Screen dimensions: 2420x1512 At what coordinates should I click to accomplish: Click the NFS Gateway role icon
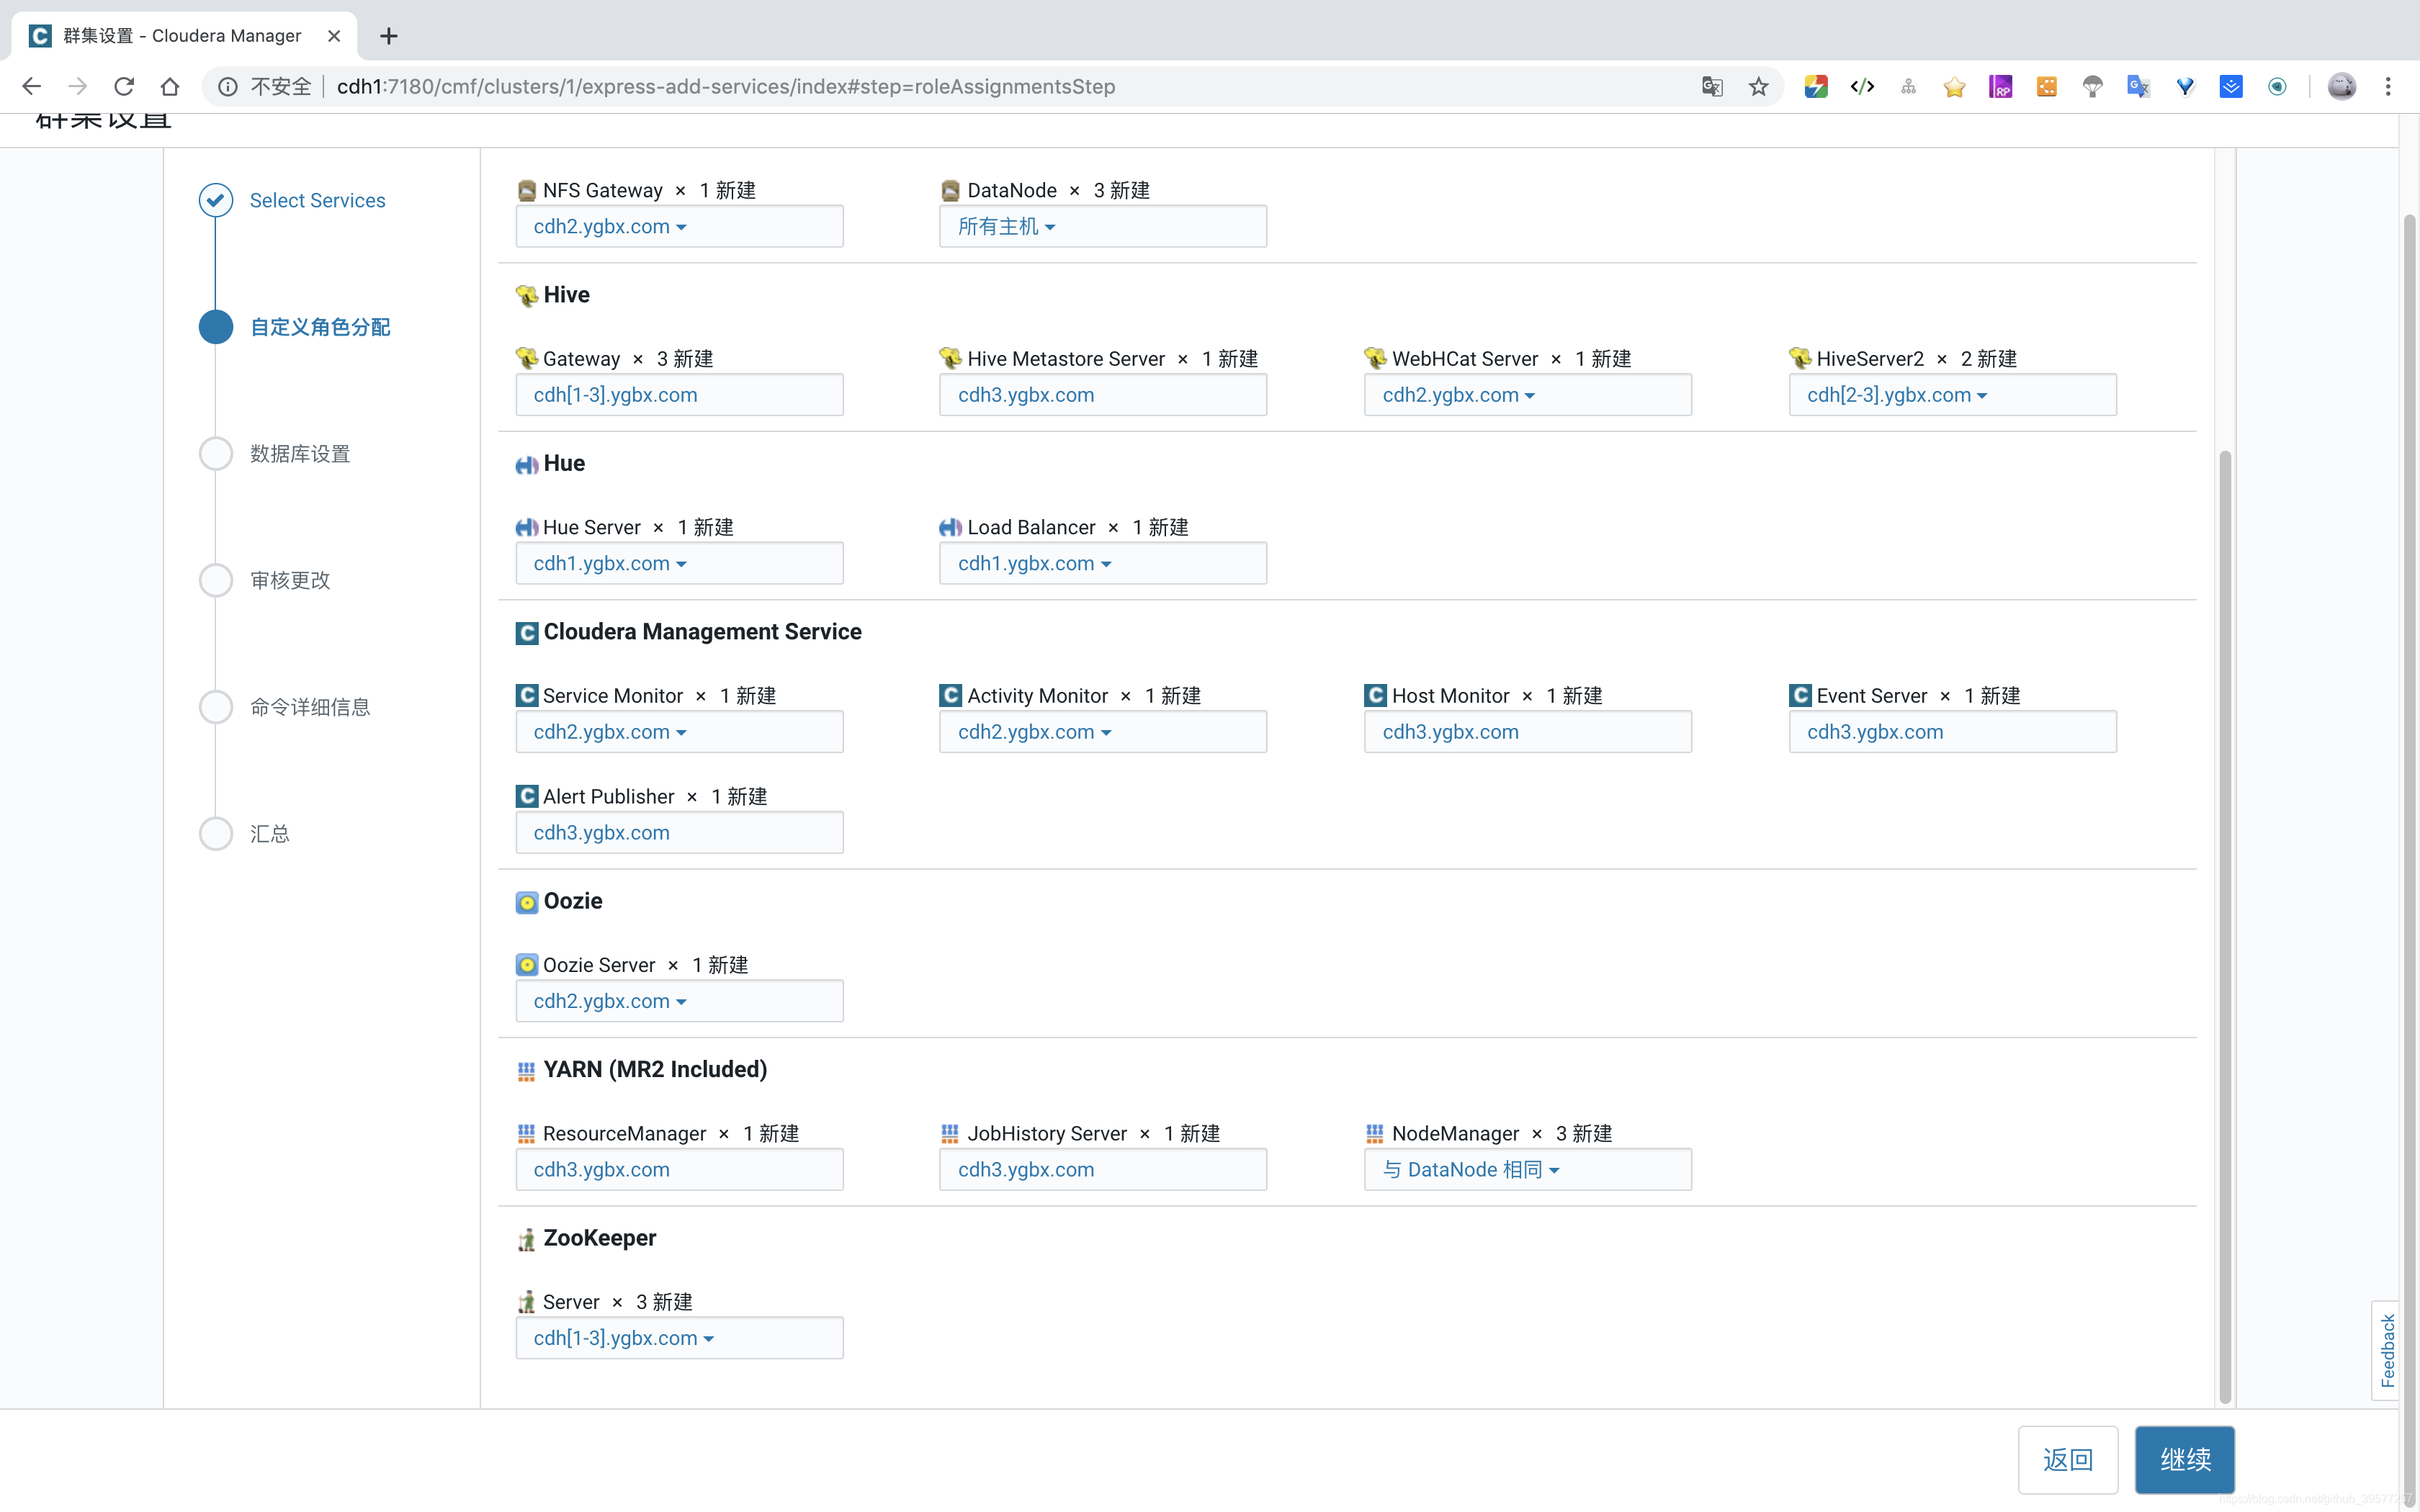(527, 190)
